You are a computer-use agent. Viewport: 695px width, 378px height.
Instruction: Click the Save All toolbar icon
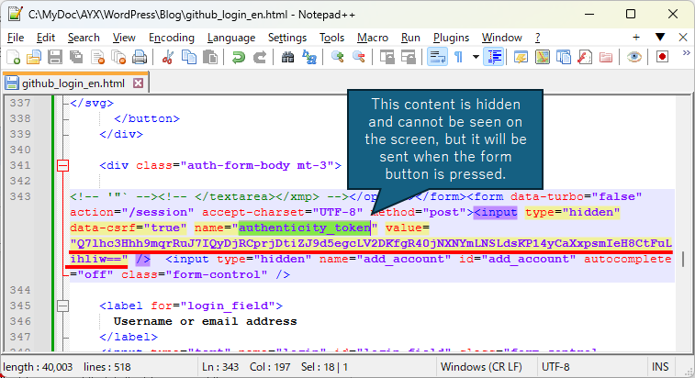click(x=76, y=57)
